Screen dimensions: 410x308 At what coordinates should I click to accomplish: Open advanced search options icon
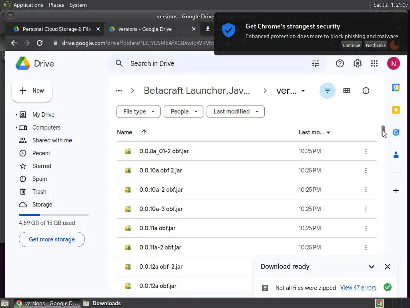tap(316, 63)
